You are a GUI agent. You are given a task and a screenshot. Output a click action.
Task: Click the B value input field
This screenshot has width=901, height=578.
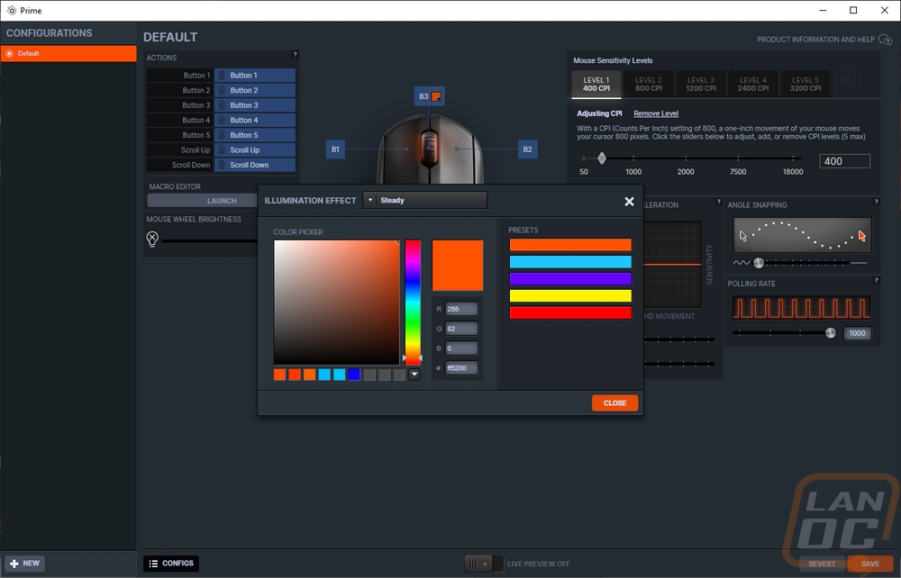point(461,348)
